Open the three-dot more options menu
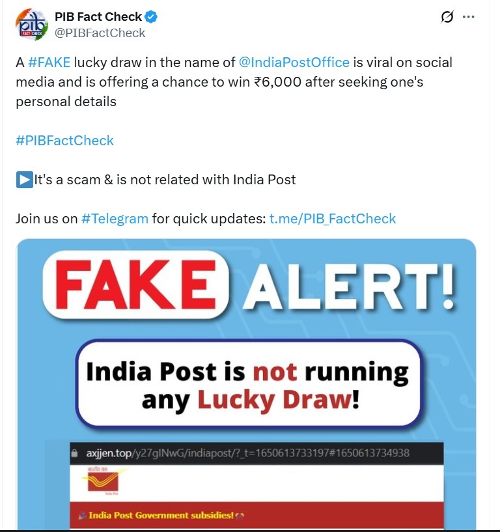 [468, 17]
